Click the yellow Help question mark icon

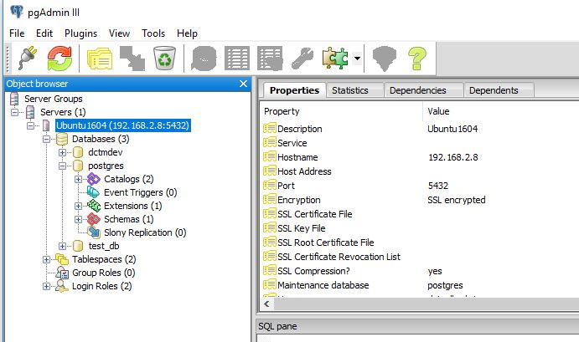417,59
